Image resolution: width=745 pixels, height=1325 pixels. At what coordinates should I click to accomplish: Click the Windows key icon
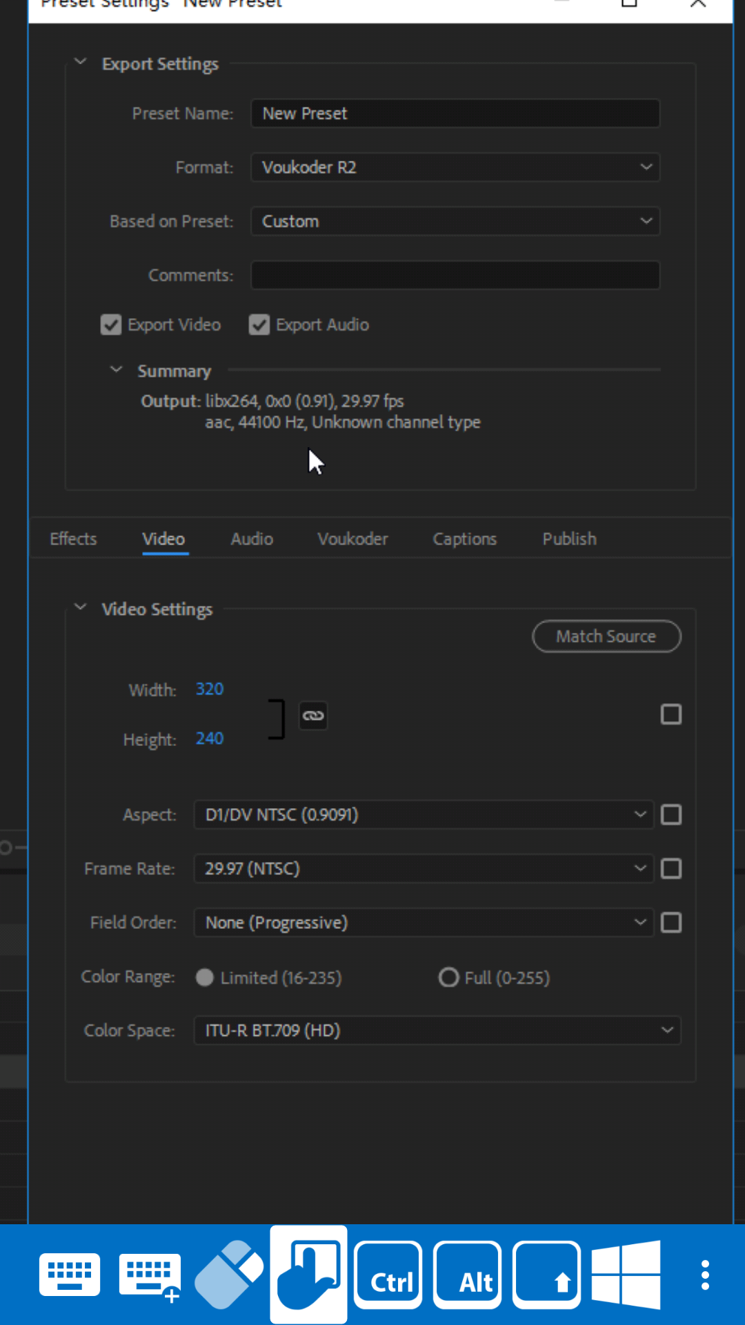626,1275
